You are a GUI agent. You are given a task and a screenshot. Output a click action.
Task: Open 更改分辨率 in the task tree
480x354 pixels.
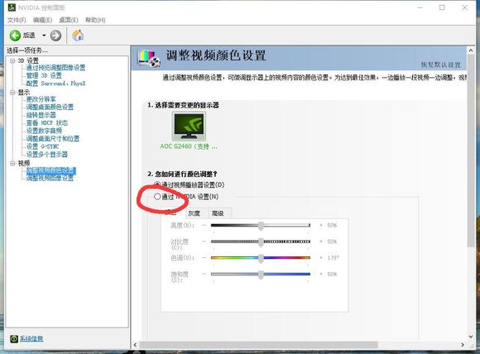[41, 99]
